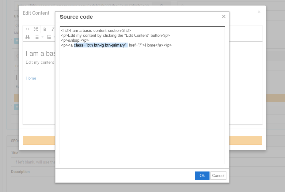
Task: Click the Home link in editor preview
Action: 31,78
